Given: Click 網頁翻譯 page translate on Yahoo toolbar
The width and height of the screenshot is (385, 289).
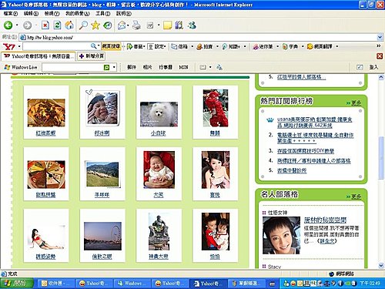Looking at the screenshot, I should tap(320, 46).
